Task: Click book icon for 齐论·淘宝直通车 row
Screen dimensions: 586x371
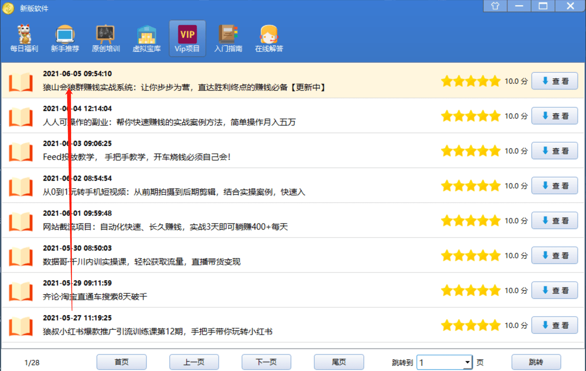Action: [21, 291]
